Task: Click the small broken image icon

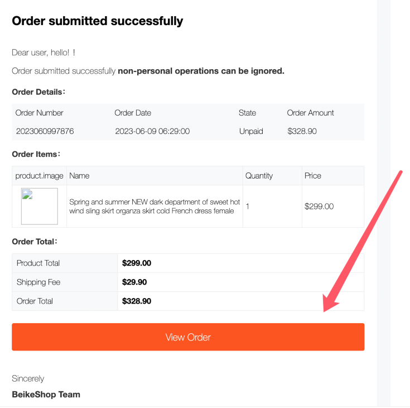Action: (27, 194)
